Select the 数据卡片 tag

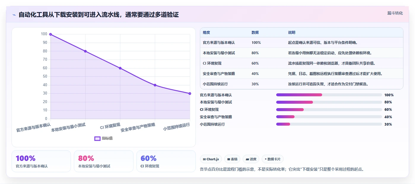pyautogui.click(x=273, y=159)
